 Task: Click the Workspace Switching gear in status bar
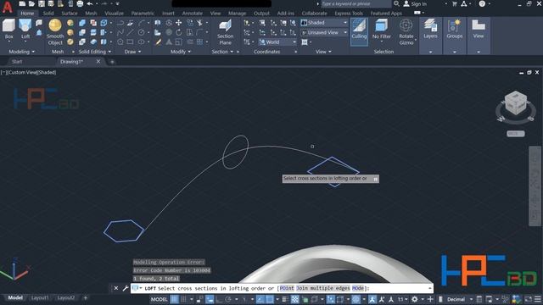(x=415, y=299)
